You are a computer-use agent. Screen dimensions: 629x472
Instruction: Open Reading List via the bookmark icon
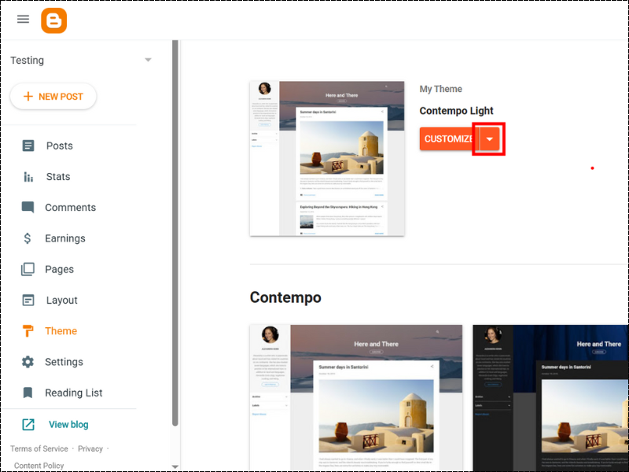(30, 393)
